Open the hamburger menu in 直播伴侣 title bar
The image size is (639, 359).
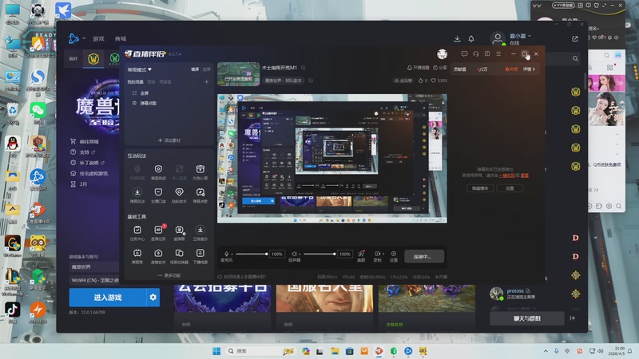pos(498,53)
